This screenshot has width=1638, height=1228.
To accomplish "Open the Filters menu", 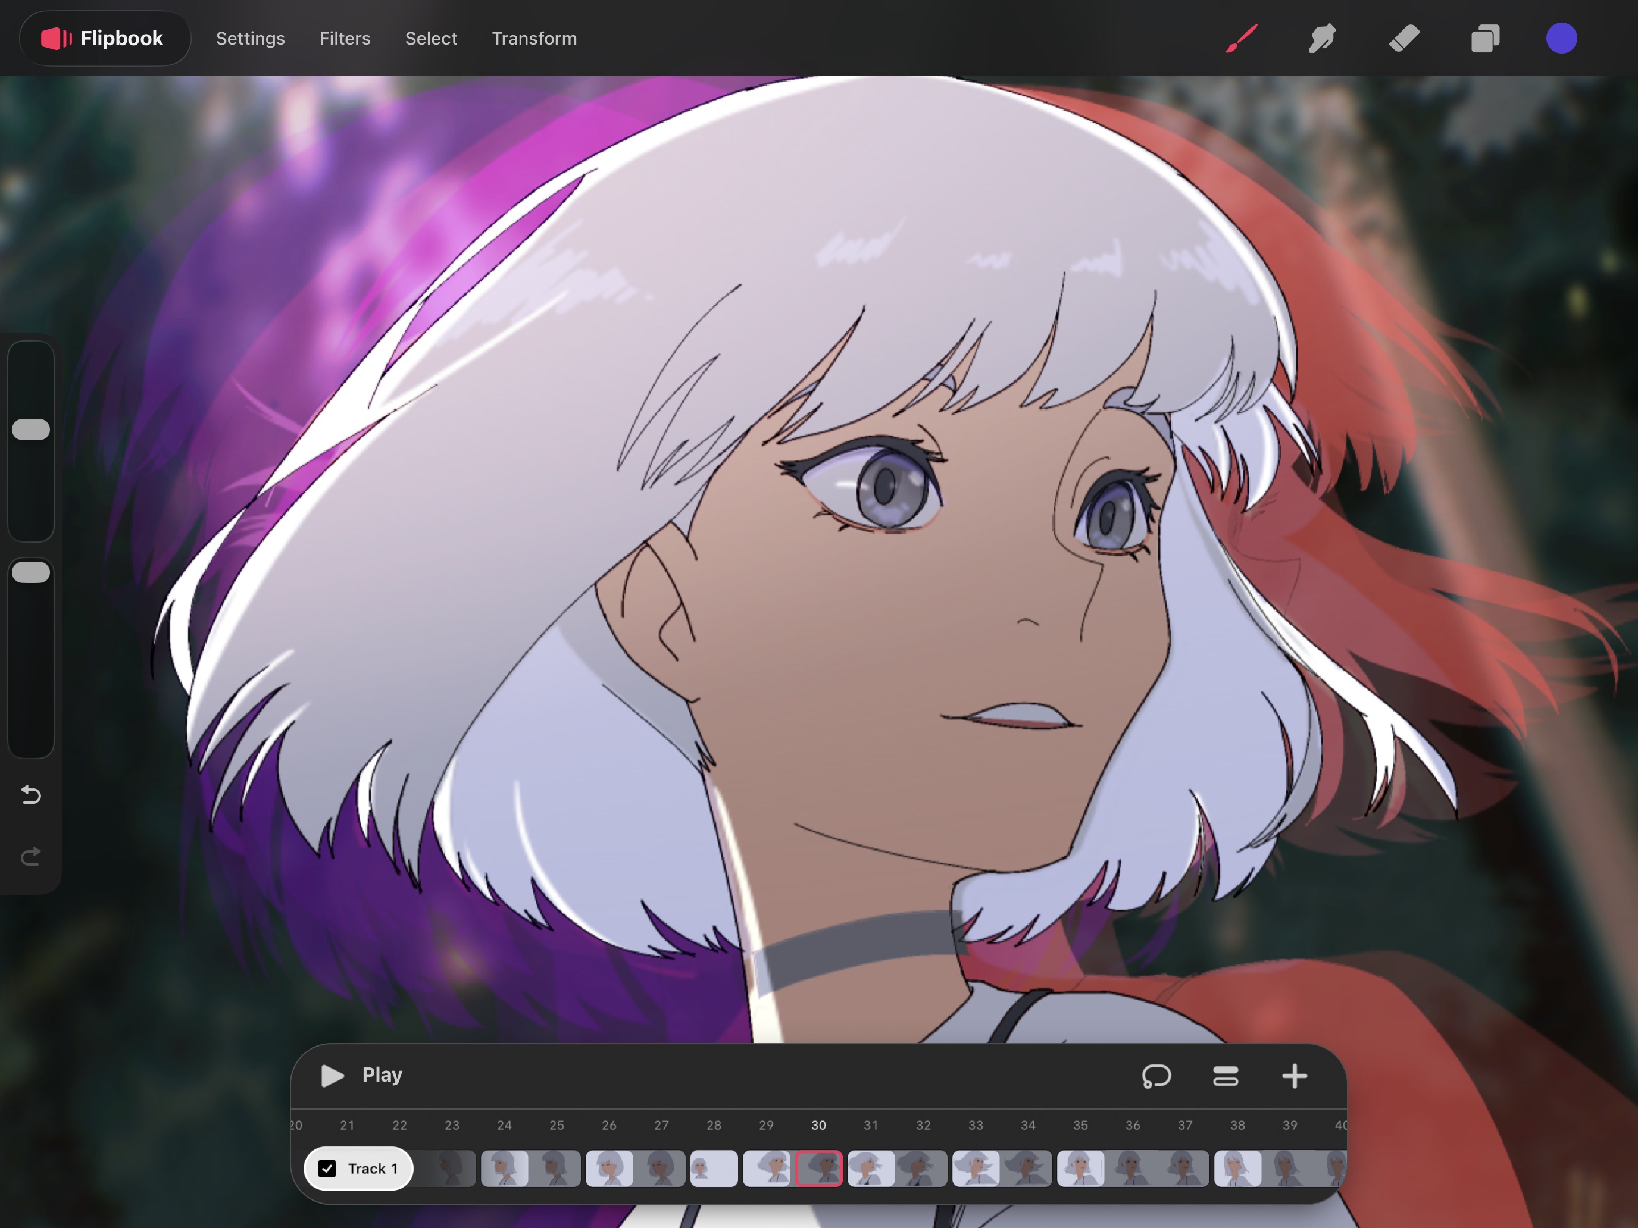I will pos(345,39).
